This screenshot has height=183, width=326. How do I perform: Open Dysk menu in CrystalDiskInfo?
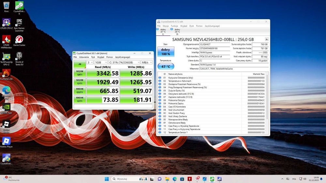click(x=191, y=26)
